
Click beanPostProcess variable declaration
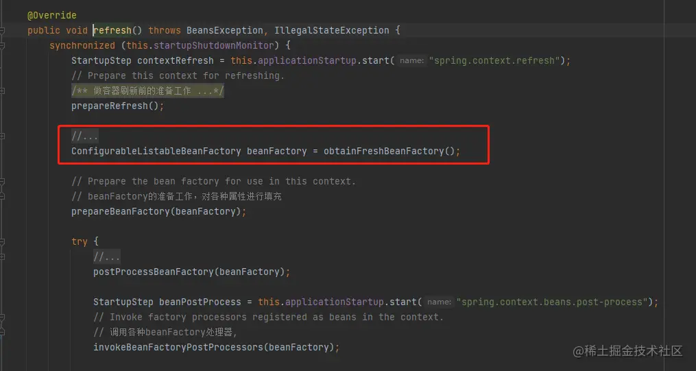click(x=200, y=302)
